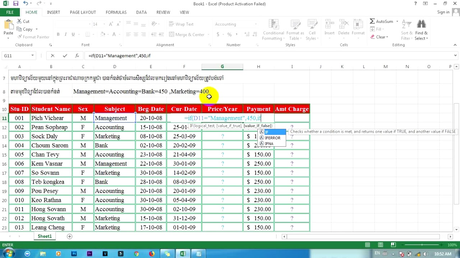
Task: Open Firefox from the taskbar
Action: [152, 254]
